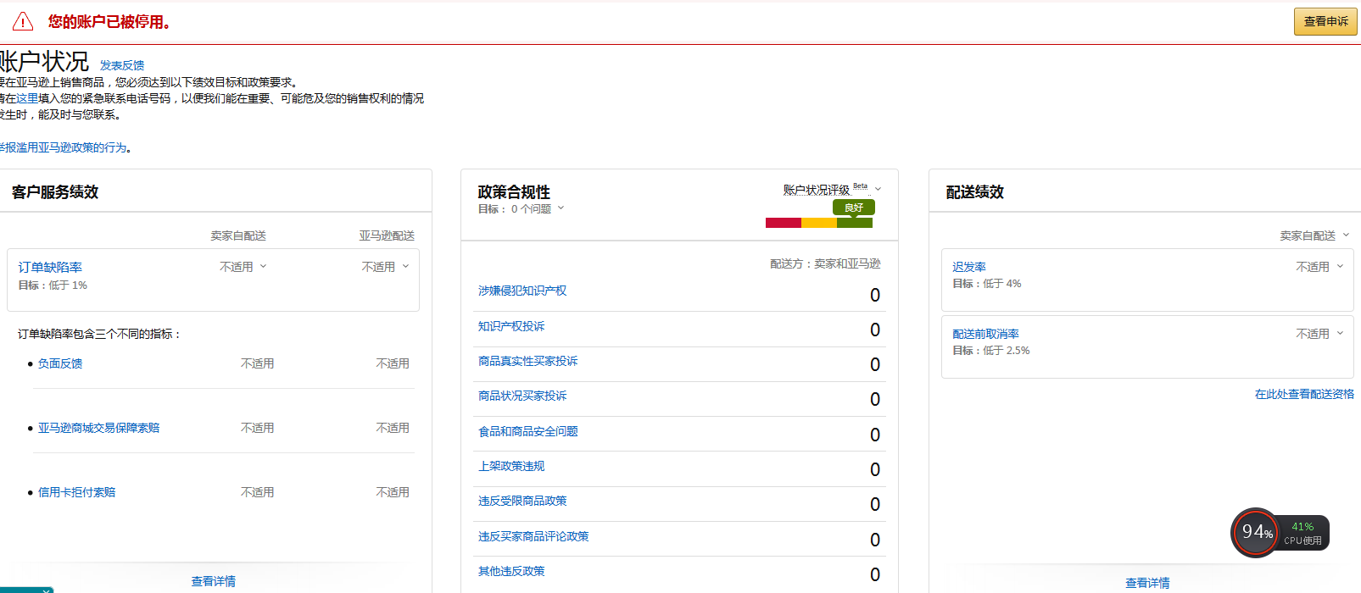Viewport: 1361px width, 593px height.
Task: Expand 订单缺陷率 亚马逊配送 不适用 chevron
Action: click(406, 266)
